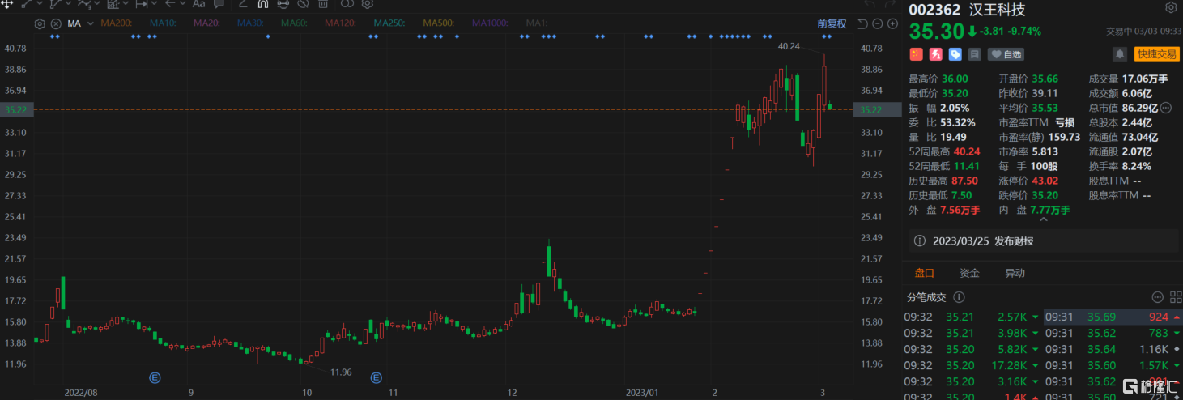Click the MA120 indicator label
This screenshot has width=1183, height=400.
pos(340,23)
